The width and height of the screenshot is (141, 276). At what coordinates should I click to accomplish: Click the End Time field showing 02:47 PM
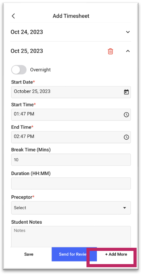click(x=71, y=137)
